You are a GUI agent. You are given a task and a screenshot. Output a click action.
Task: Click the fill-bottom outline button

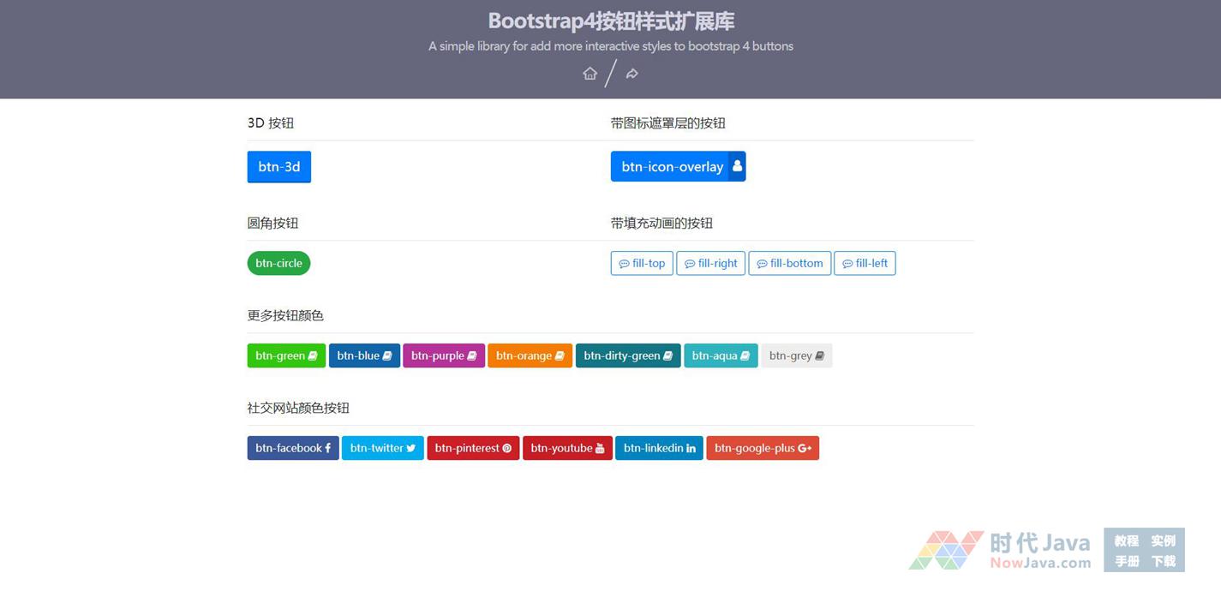click(789, 263)
